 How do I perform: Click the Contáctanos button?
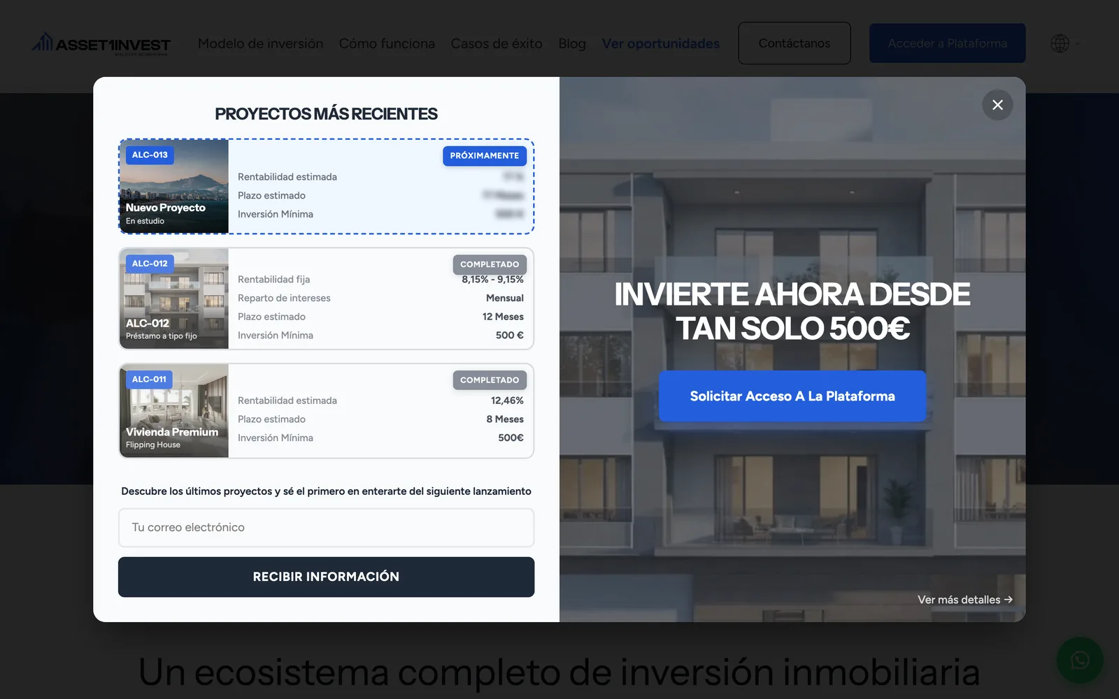point(794,43)
